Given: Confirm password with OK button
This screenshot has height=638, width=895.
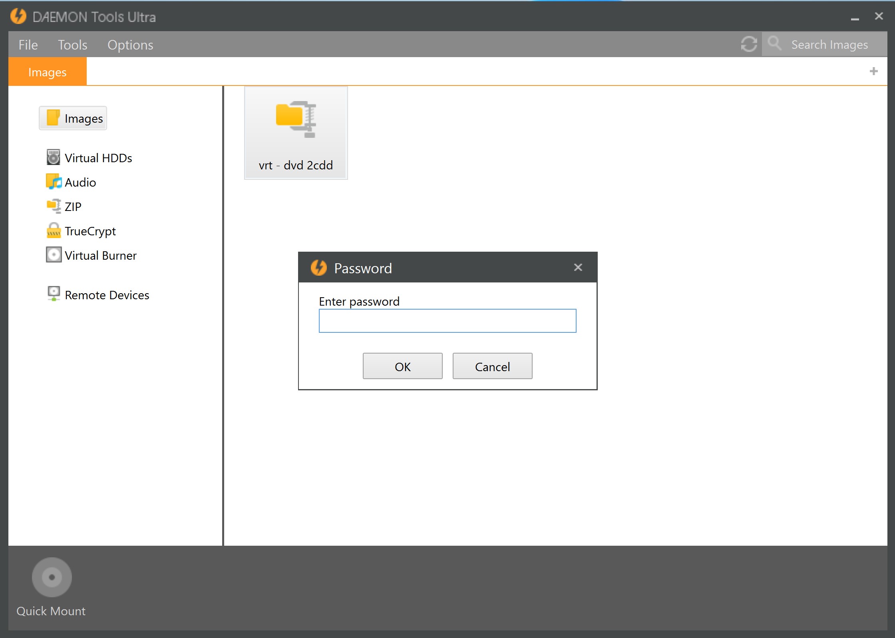Looking at the screenshot, I should (403, 366).
